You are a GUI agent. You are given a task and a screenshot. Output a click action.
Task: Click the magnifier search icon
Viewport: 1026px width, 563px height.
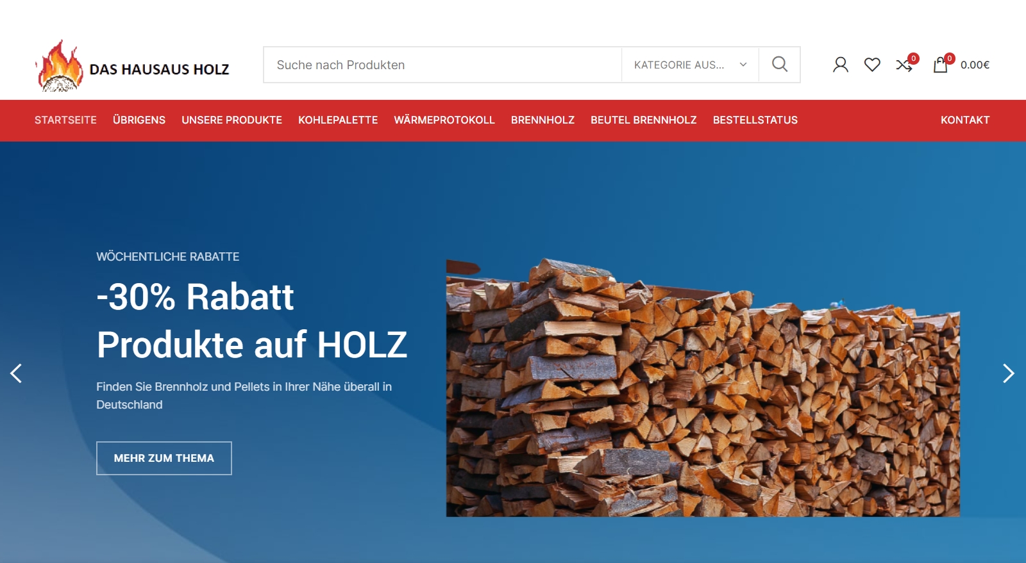coord(780,65)
